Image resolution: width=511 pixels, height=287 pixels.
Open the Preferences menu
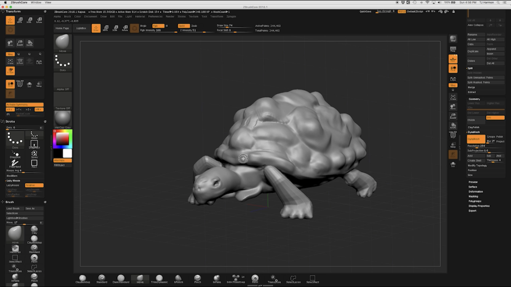155,17
